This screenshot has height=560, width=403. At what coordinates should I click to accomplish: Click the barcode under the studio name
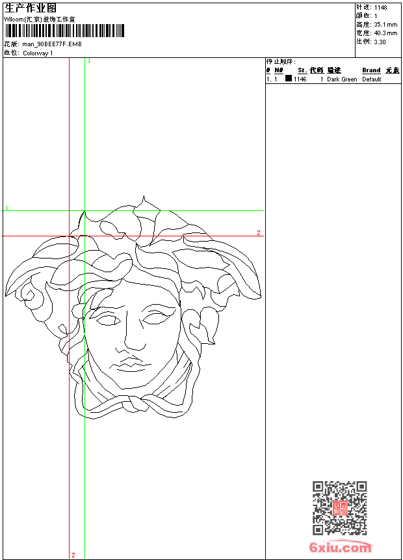coord(64,31)
